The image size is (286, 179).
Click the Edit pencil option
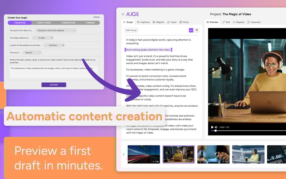226,22
